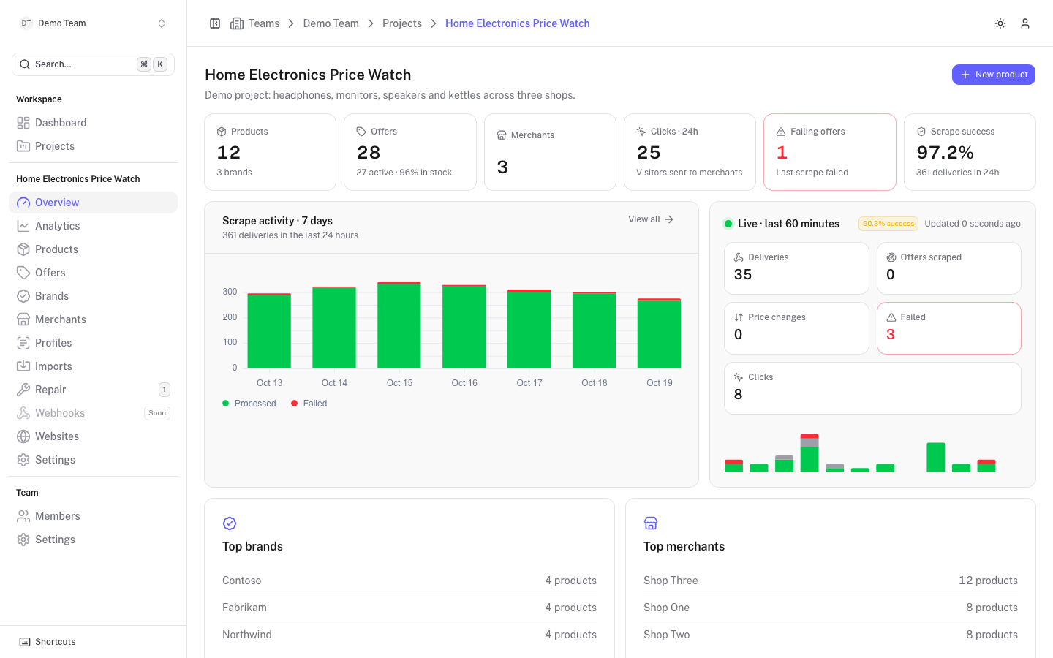Click the Fabrikam brand row
The height and width of the screenshot is (658, 1053).
pyautogui.click(x=409, y=608)
